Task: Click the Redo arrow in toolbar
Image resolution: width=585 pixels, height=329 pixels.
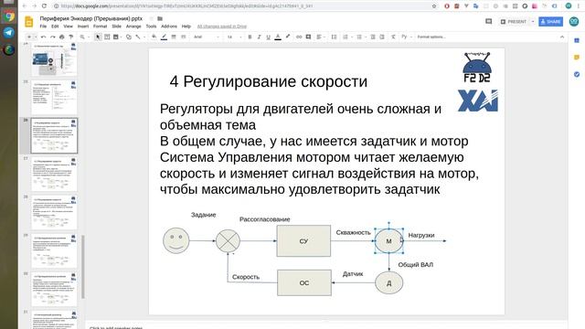Action: coord(53,37)
